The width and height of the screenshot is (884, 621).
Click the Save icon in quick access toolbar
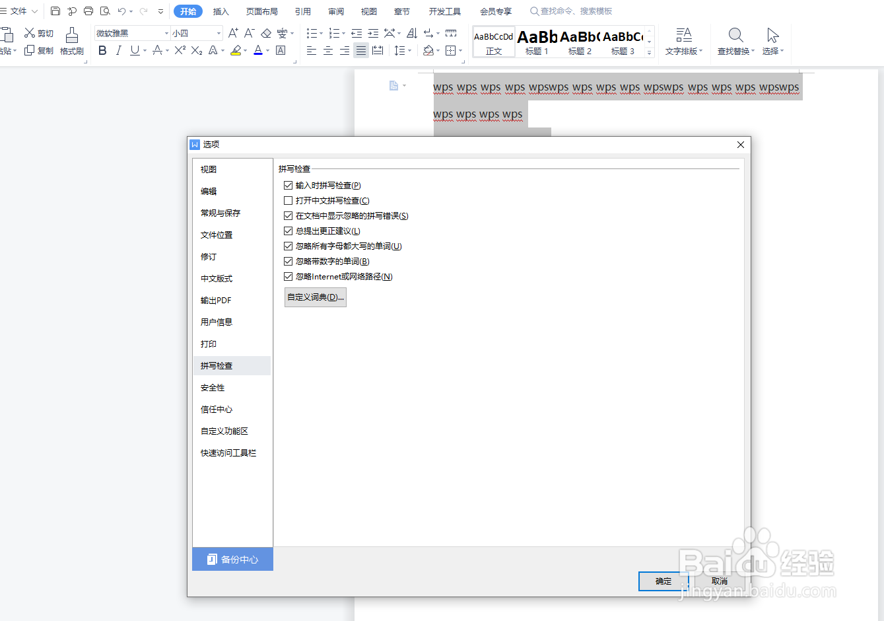[55, 11]
